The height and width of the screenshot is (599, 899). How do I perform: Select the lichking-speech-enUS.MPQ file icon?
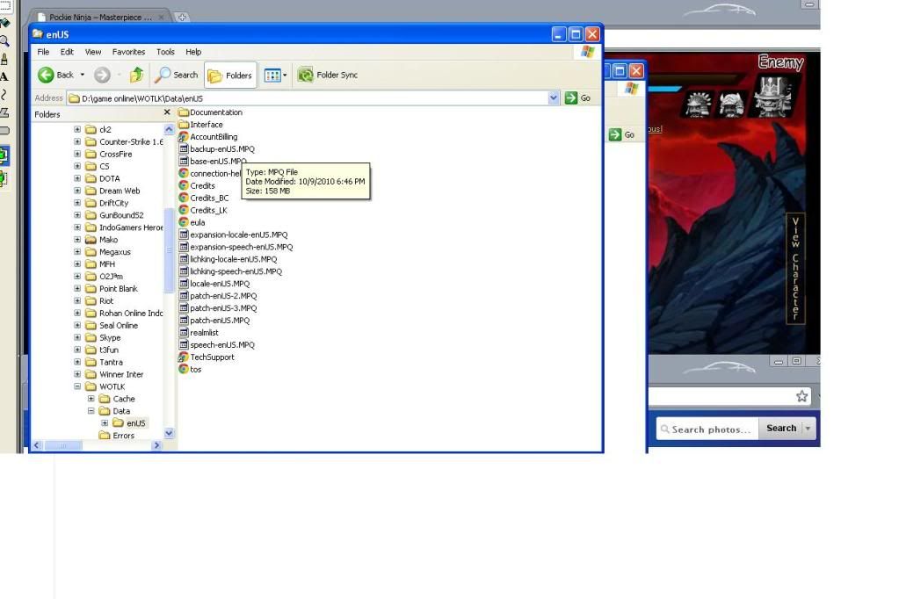184,271
